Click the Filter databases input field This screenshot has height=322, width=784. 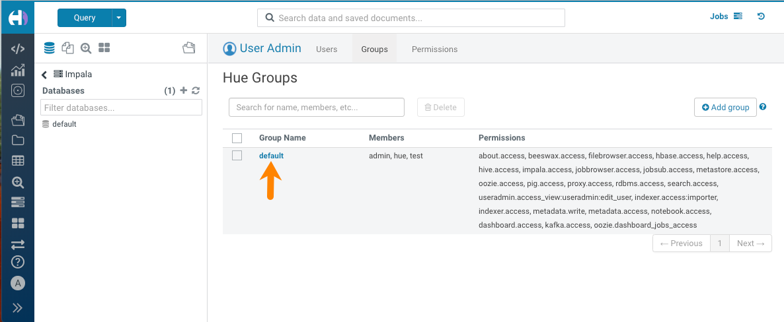coord(121,108)
